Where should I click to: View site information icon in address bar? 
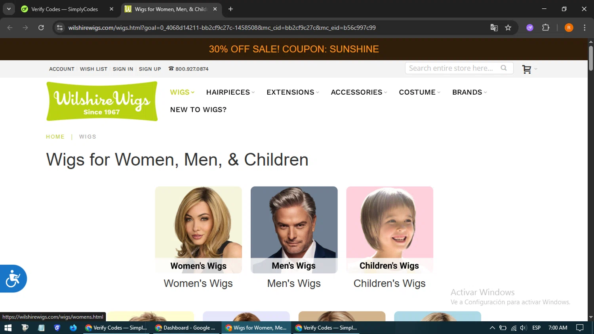tap(60, 28)
